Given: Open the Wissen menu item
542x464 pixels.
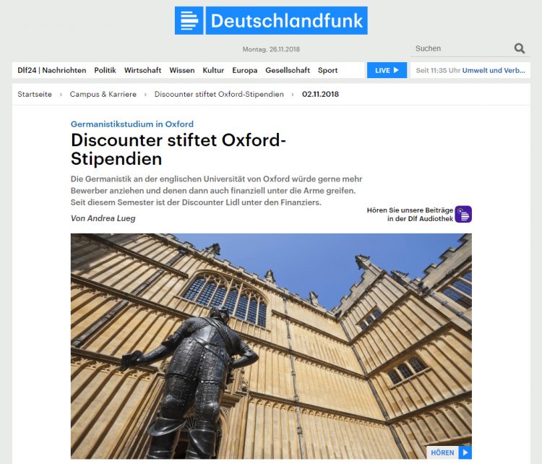Looking at the screenshot, I should (182, 70).
